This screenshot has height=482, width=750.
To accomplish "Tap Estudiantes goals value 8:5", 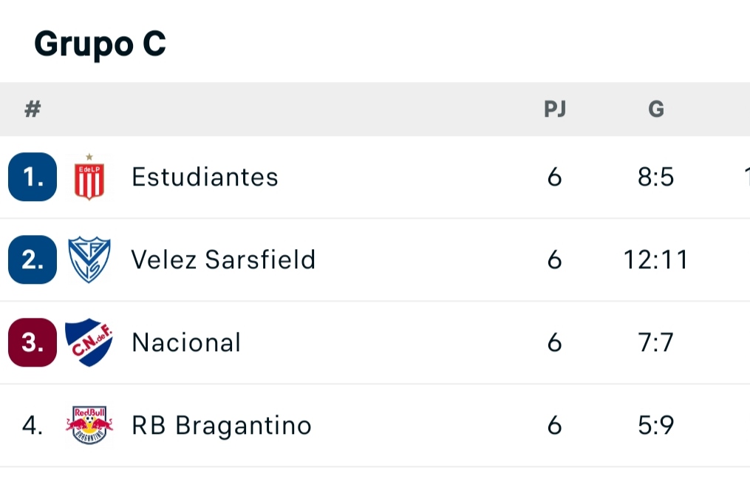I will (x=655, y=177).
